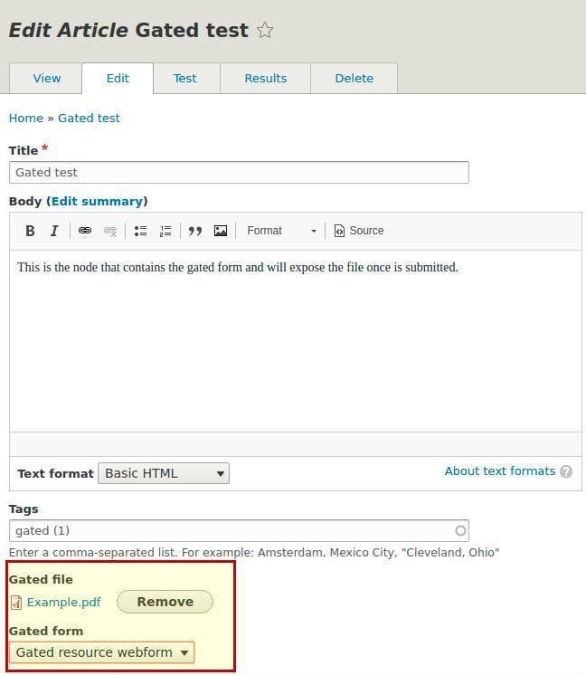The image size is (586, 675).
Task: Open the Format dropdown in editor
Action: tap(281, 231)
